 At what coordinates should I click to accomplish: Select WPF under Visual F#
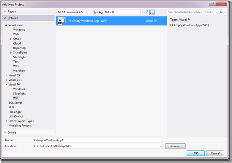[16, 98]
